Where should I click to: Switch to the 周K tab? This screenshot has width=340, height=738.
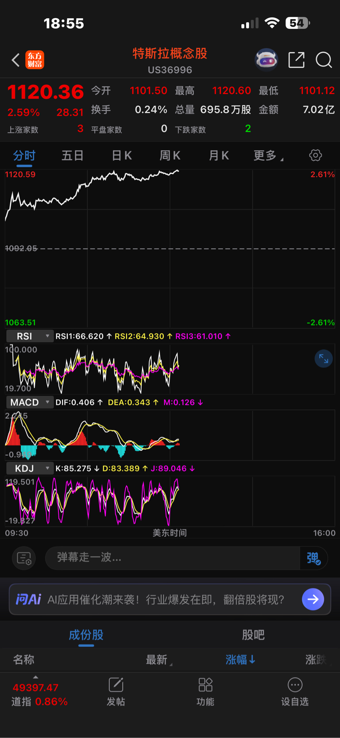click(x=170, y=156)
